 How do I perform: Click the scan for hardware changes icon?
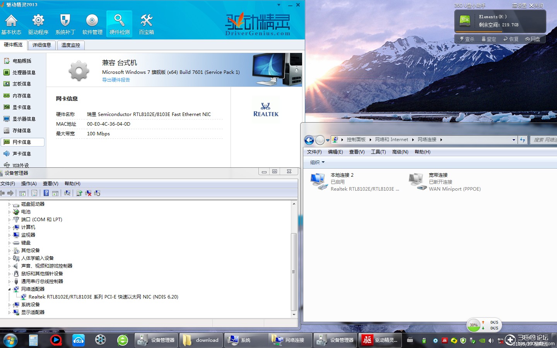click(67, 193)
